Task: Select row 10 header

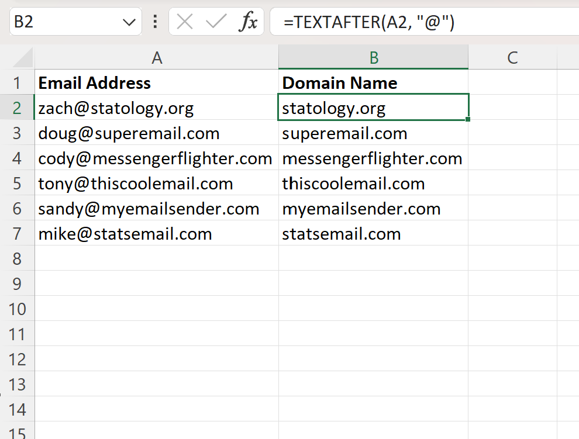Action: point(17,308)
